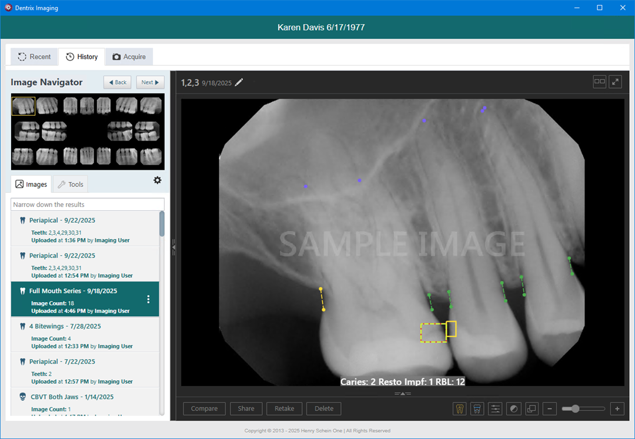
Task: Collapse the left navigator panel
Action: 173,247
